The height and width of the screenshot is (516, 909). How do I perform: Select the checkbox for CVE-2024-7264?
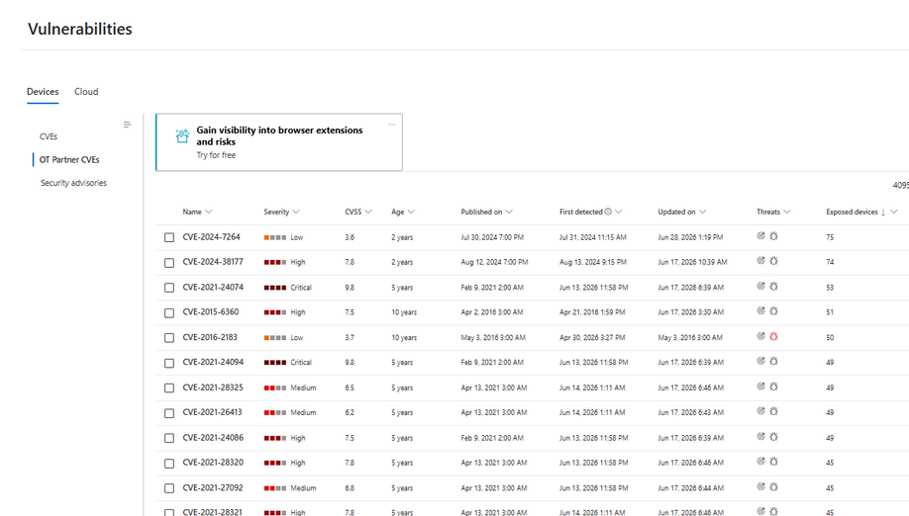pyautogui.click(x=169, y=238)
